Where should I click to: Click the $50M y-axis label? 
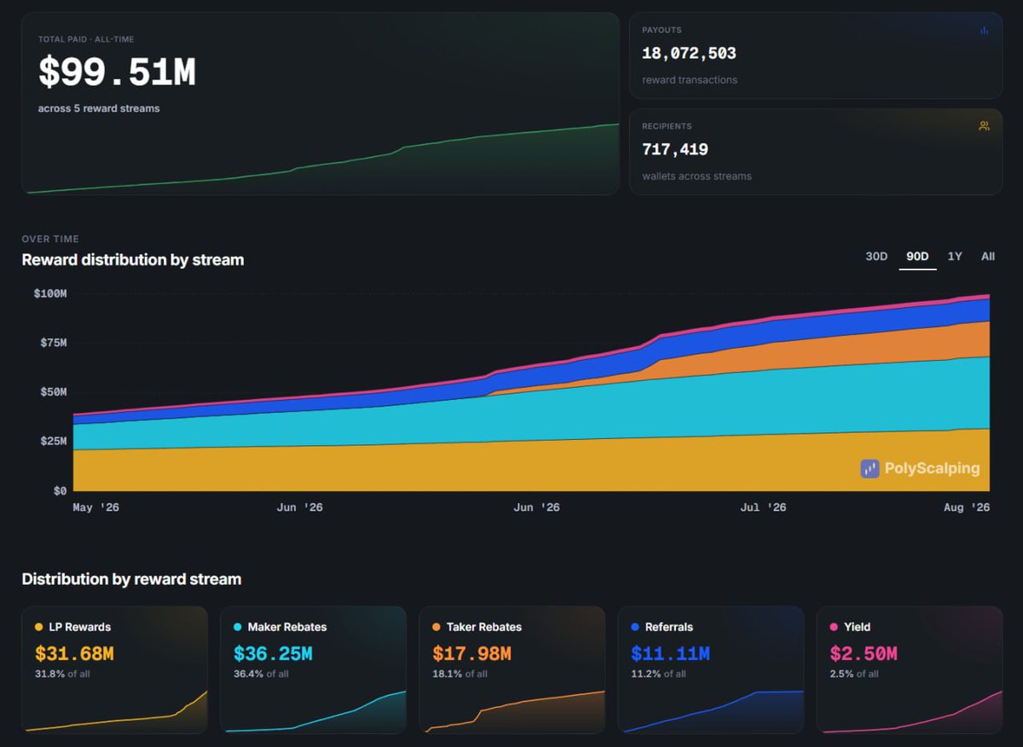[53, 392]
